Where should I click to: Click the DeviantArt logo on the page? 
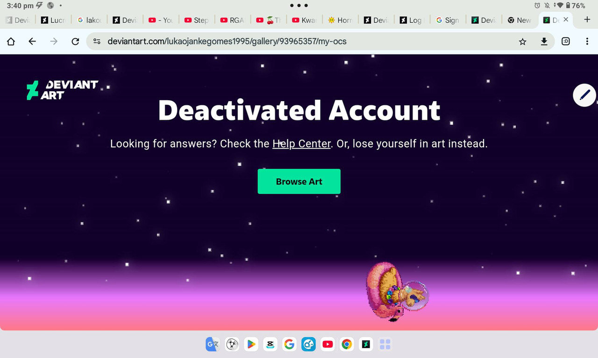pos(62,90)
